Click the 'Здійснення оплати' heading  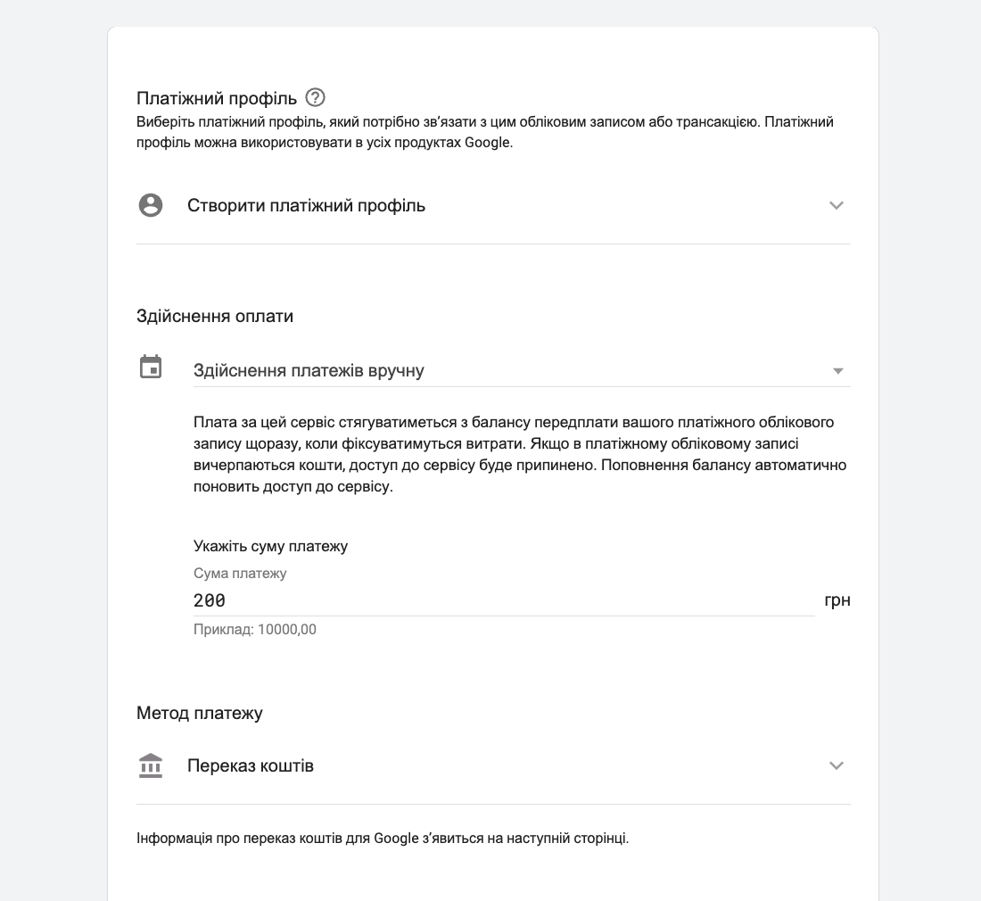point(215,316)
